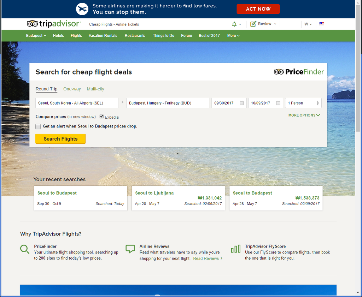
Task: Enable price drop alert checkbox
Action: (x=38, y=126)
